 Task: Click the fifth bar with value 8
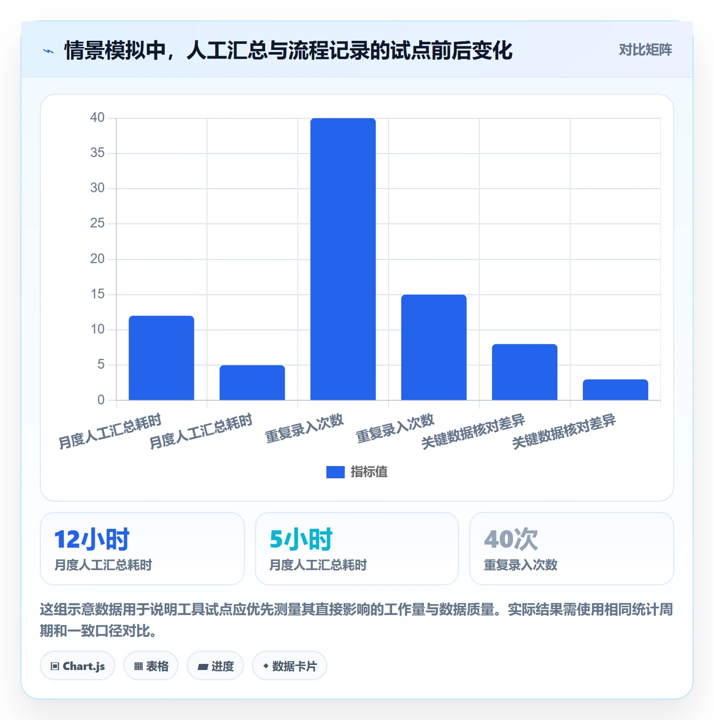click(525, 372)
